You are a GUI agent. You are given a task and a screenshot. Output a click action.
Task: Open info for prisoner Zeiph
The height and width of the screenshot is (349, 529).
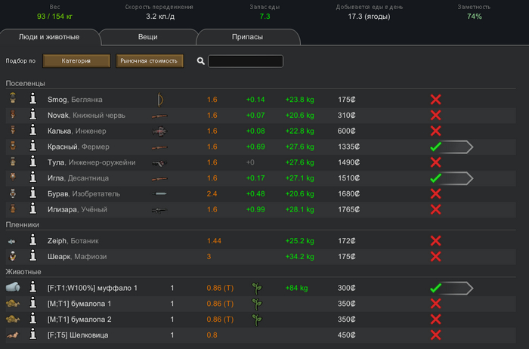pos(33,240)
